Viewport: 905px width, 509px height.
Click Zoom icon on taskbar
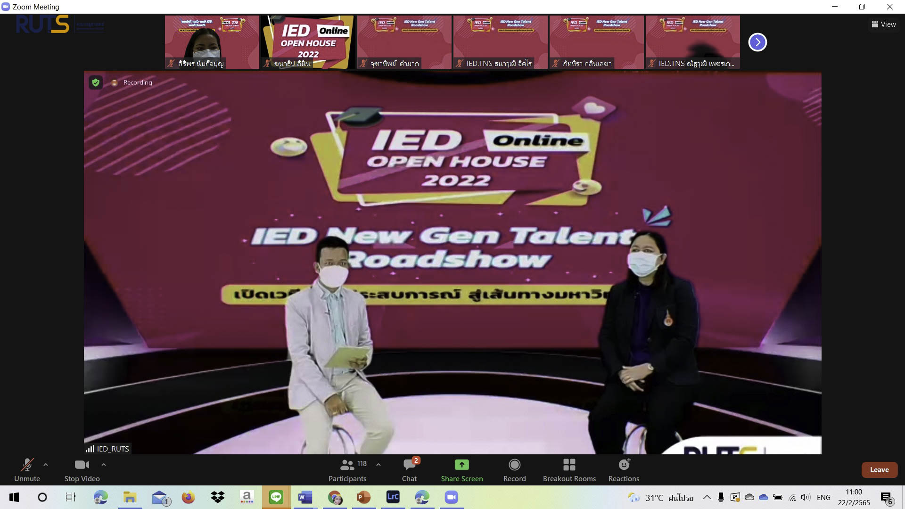pos(451,497)
